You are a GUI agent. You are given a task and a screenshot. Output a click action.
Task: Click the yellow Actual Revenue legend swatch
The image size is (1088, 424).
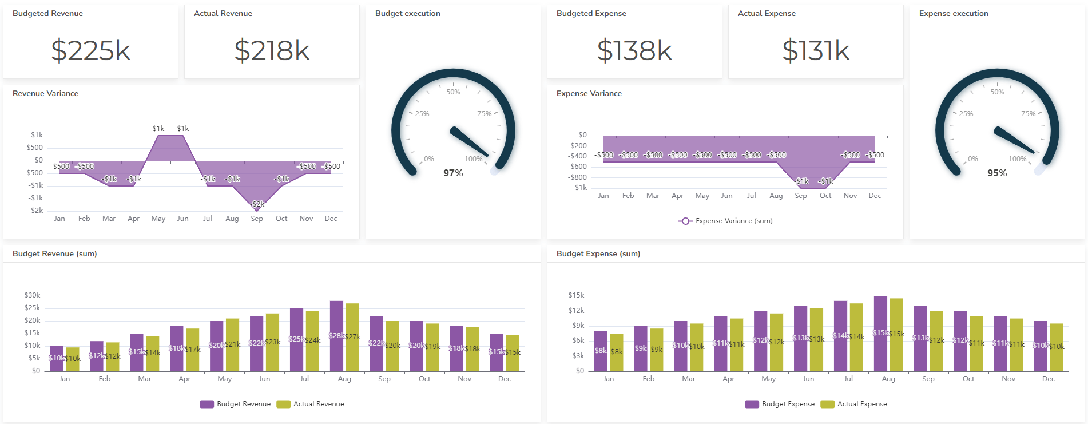pyautogui.click(x=283, y=404)
